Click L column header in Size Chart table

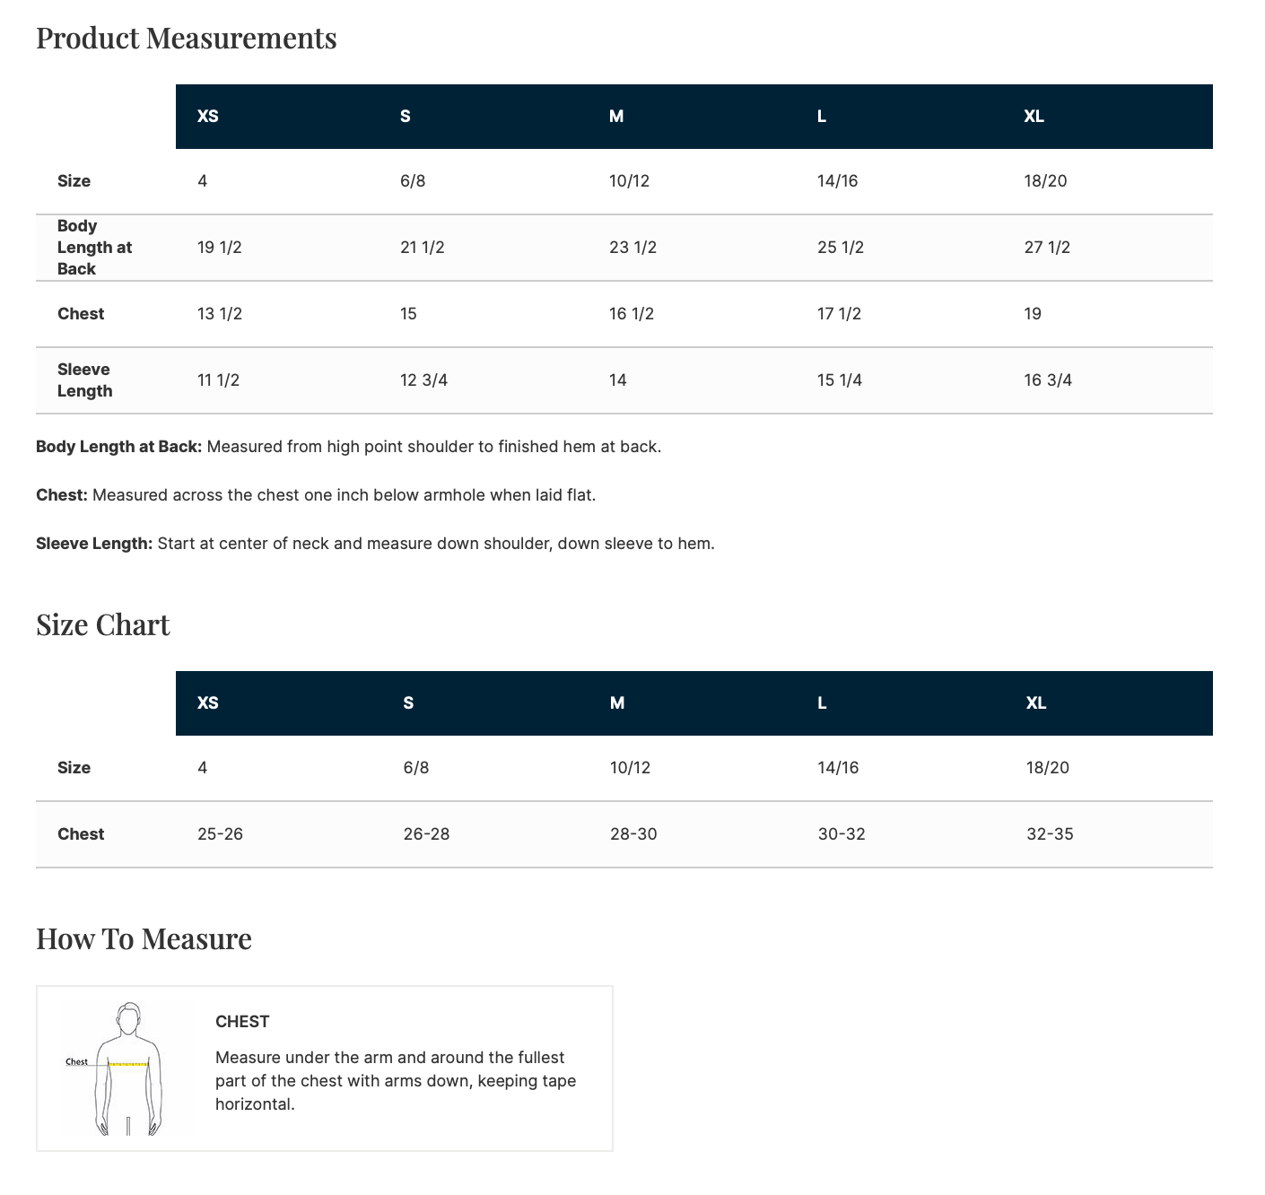tap(822, 703)
